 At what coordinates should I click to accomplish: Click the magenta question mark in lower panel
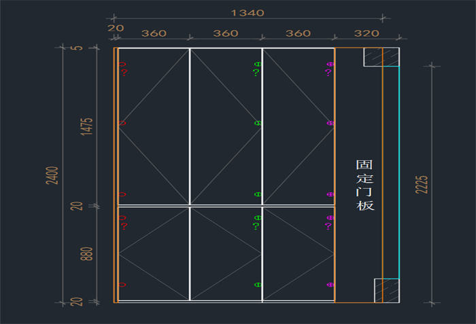point(327,226)
